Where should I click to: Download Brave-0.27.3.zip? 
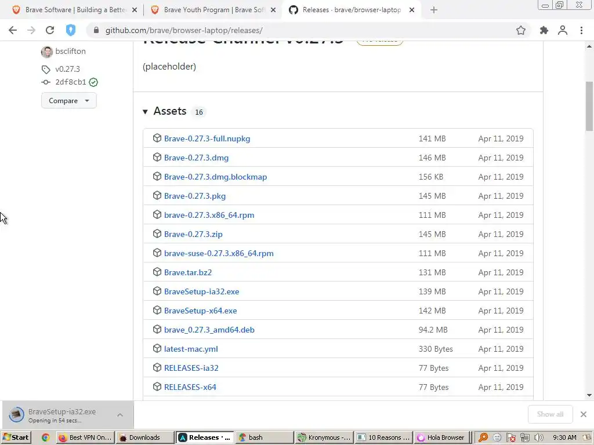point(193,234)
